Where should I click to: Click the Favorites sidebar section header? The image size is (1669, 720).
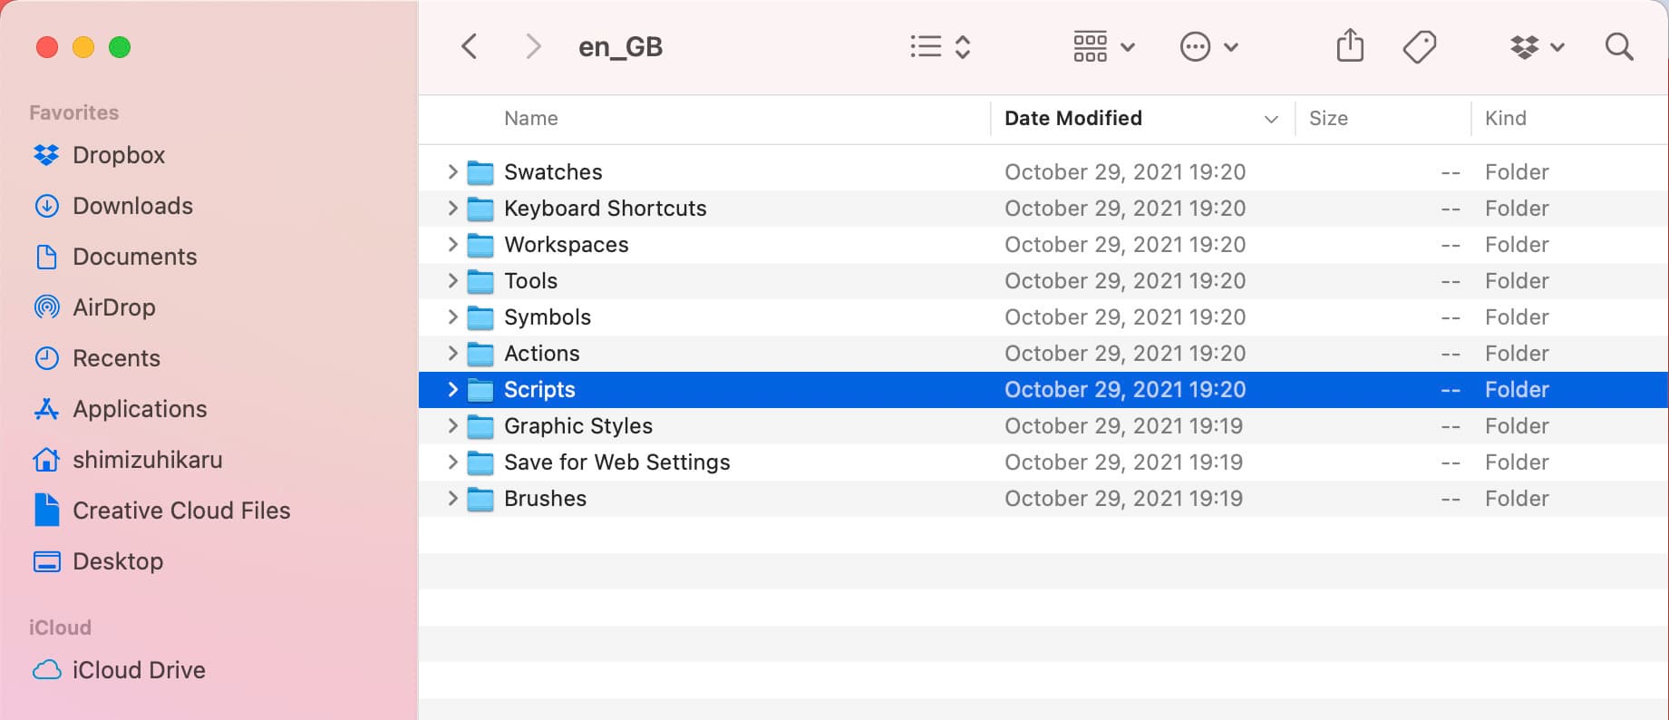74,112
